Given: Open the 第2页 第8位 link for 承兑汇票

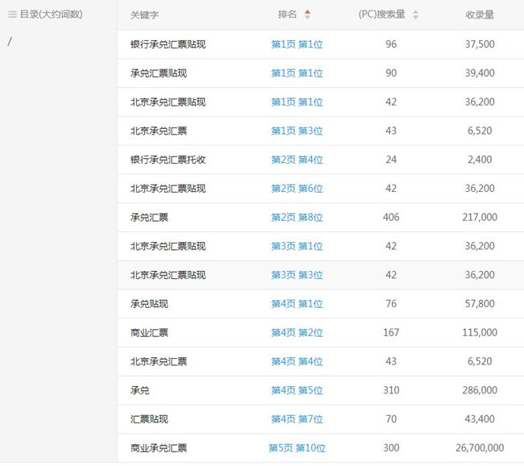Looking at the screenshot, I should (x=297, y=218).
